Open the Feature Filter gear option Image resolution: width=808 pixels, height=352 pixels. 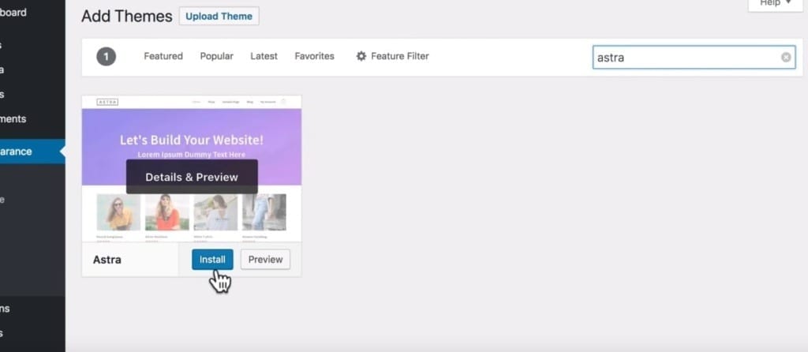pyautogui.click(x=392, y=56)
